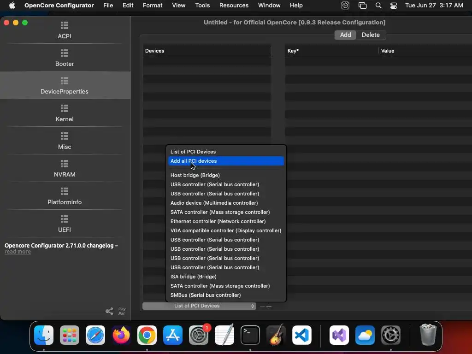Image resolution: width=472 pixels, height=354 pixels.
Task: Open the Misc section in sidebar
Action: pyautogui.click(x=65, y=141)
